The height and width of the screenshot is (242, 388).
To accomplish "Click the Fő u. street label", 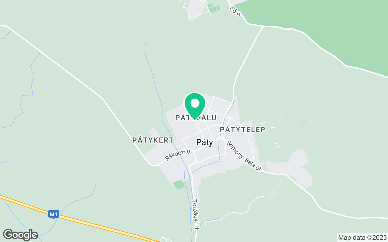I will tap(236, 11).
